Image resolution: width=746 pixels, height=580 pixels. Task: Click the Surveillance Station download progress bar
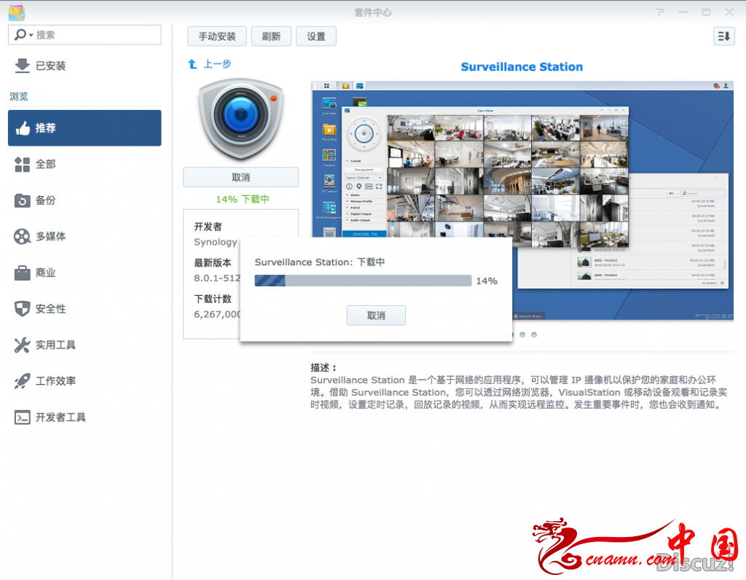(363, 281)
